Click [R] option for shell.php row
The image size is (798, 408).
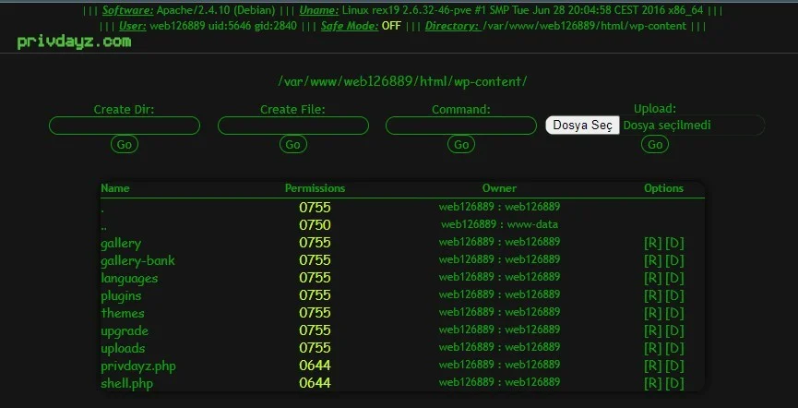point(652,384)
